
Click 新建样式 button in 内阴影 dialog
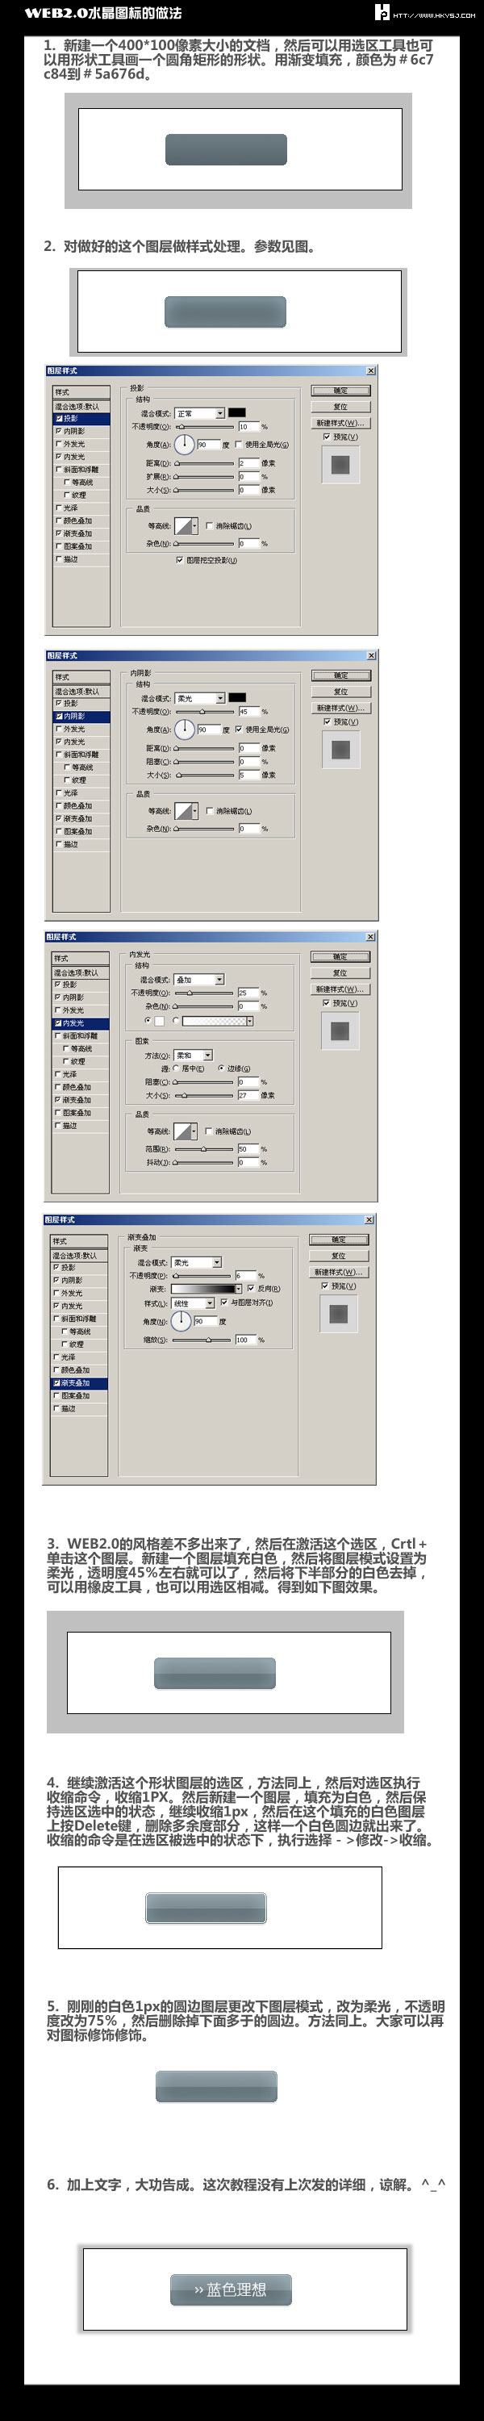point(340,707)
